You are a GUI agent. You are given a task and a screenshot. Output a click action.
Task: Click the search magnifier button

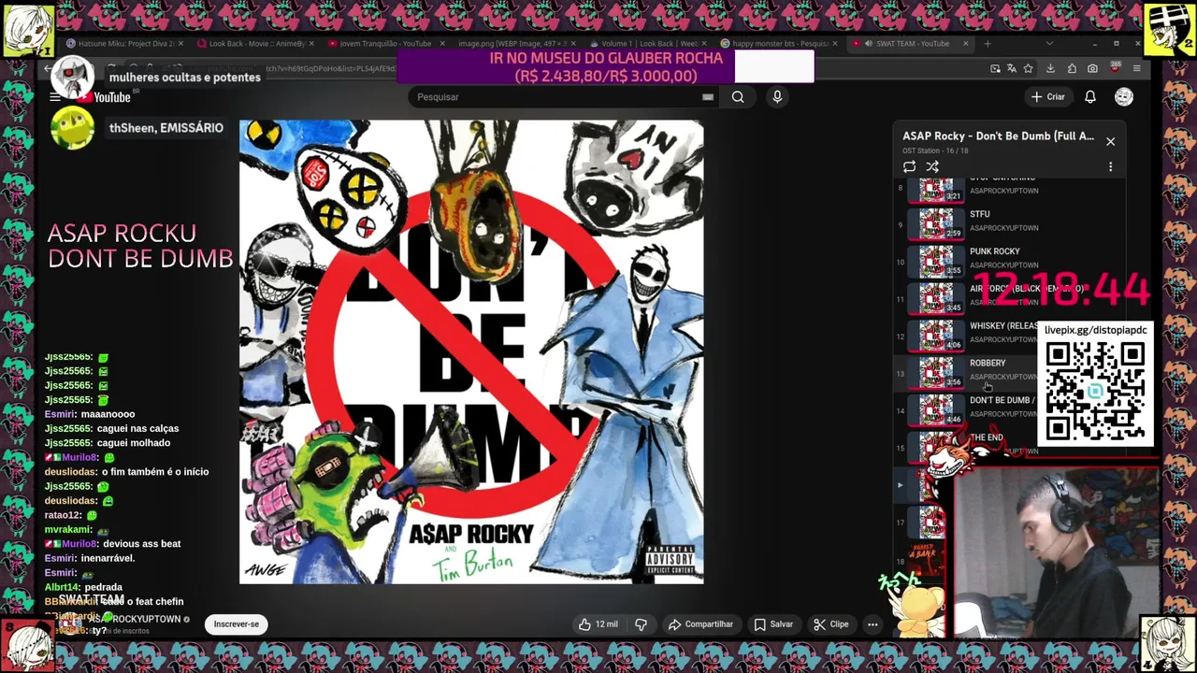(x=738, y=97)
